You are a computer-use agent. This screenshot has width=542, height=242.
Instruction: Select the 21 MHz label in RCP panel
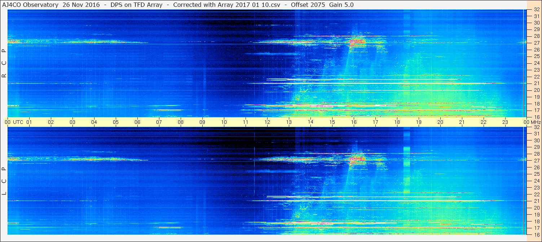(x=536, y=83)
